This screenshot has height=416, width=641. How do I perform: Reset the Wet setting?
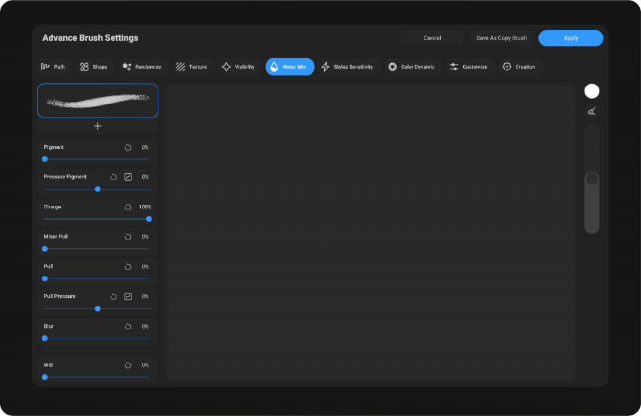(x=128, y=365)
